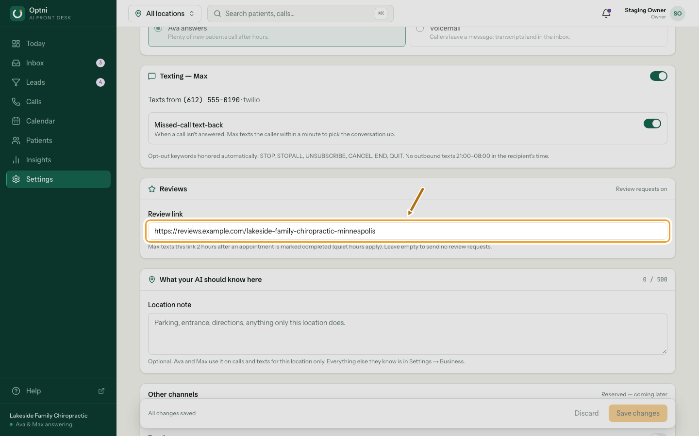This screenshot has height=436, width=699.
Task: Click the Inbox unread count badge
Action: tap(100, 63)
